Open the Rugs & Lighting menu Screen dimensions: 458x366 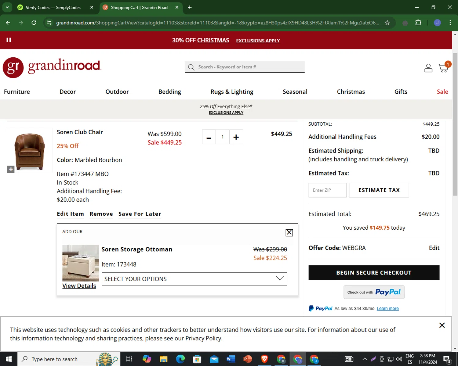tap(232, 91)
